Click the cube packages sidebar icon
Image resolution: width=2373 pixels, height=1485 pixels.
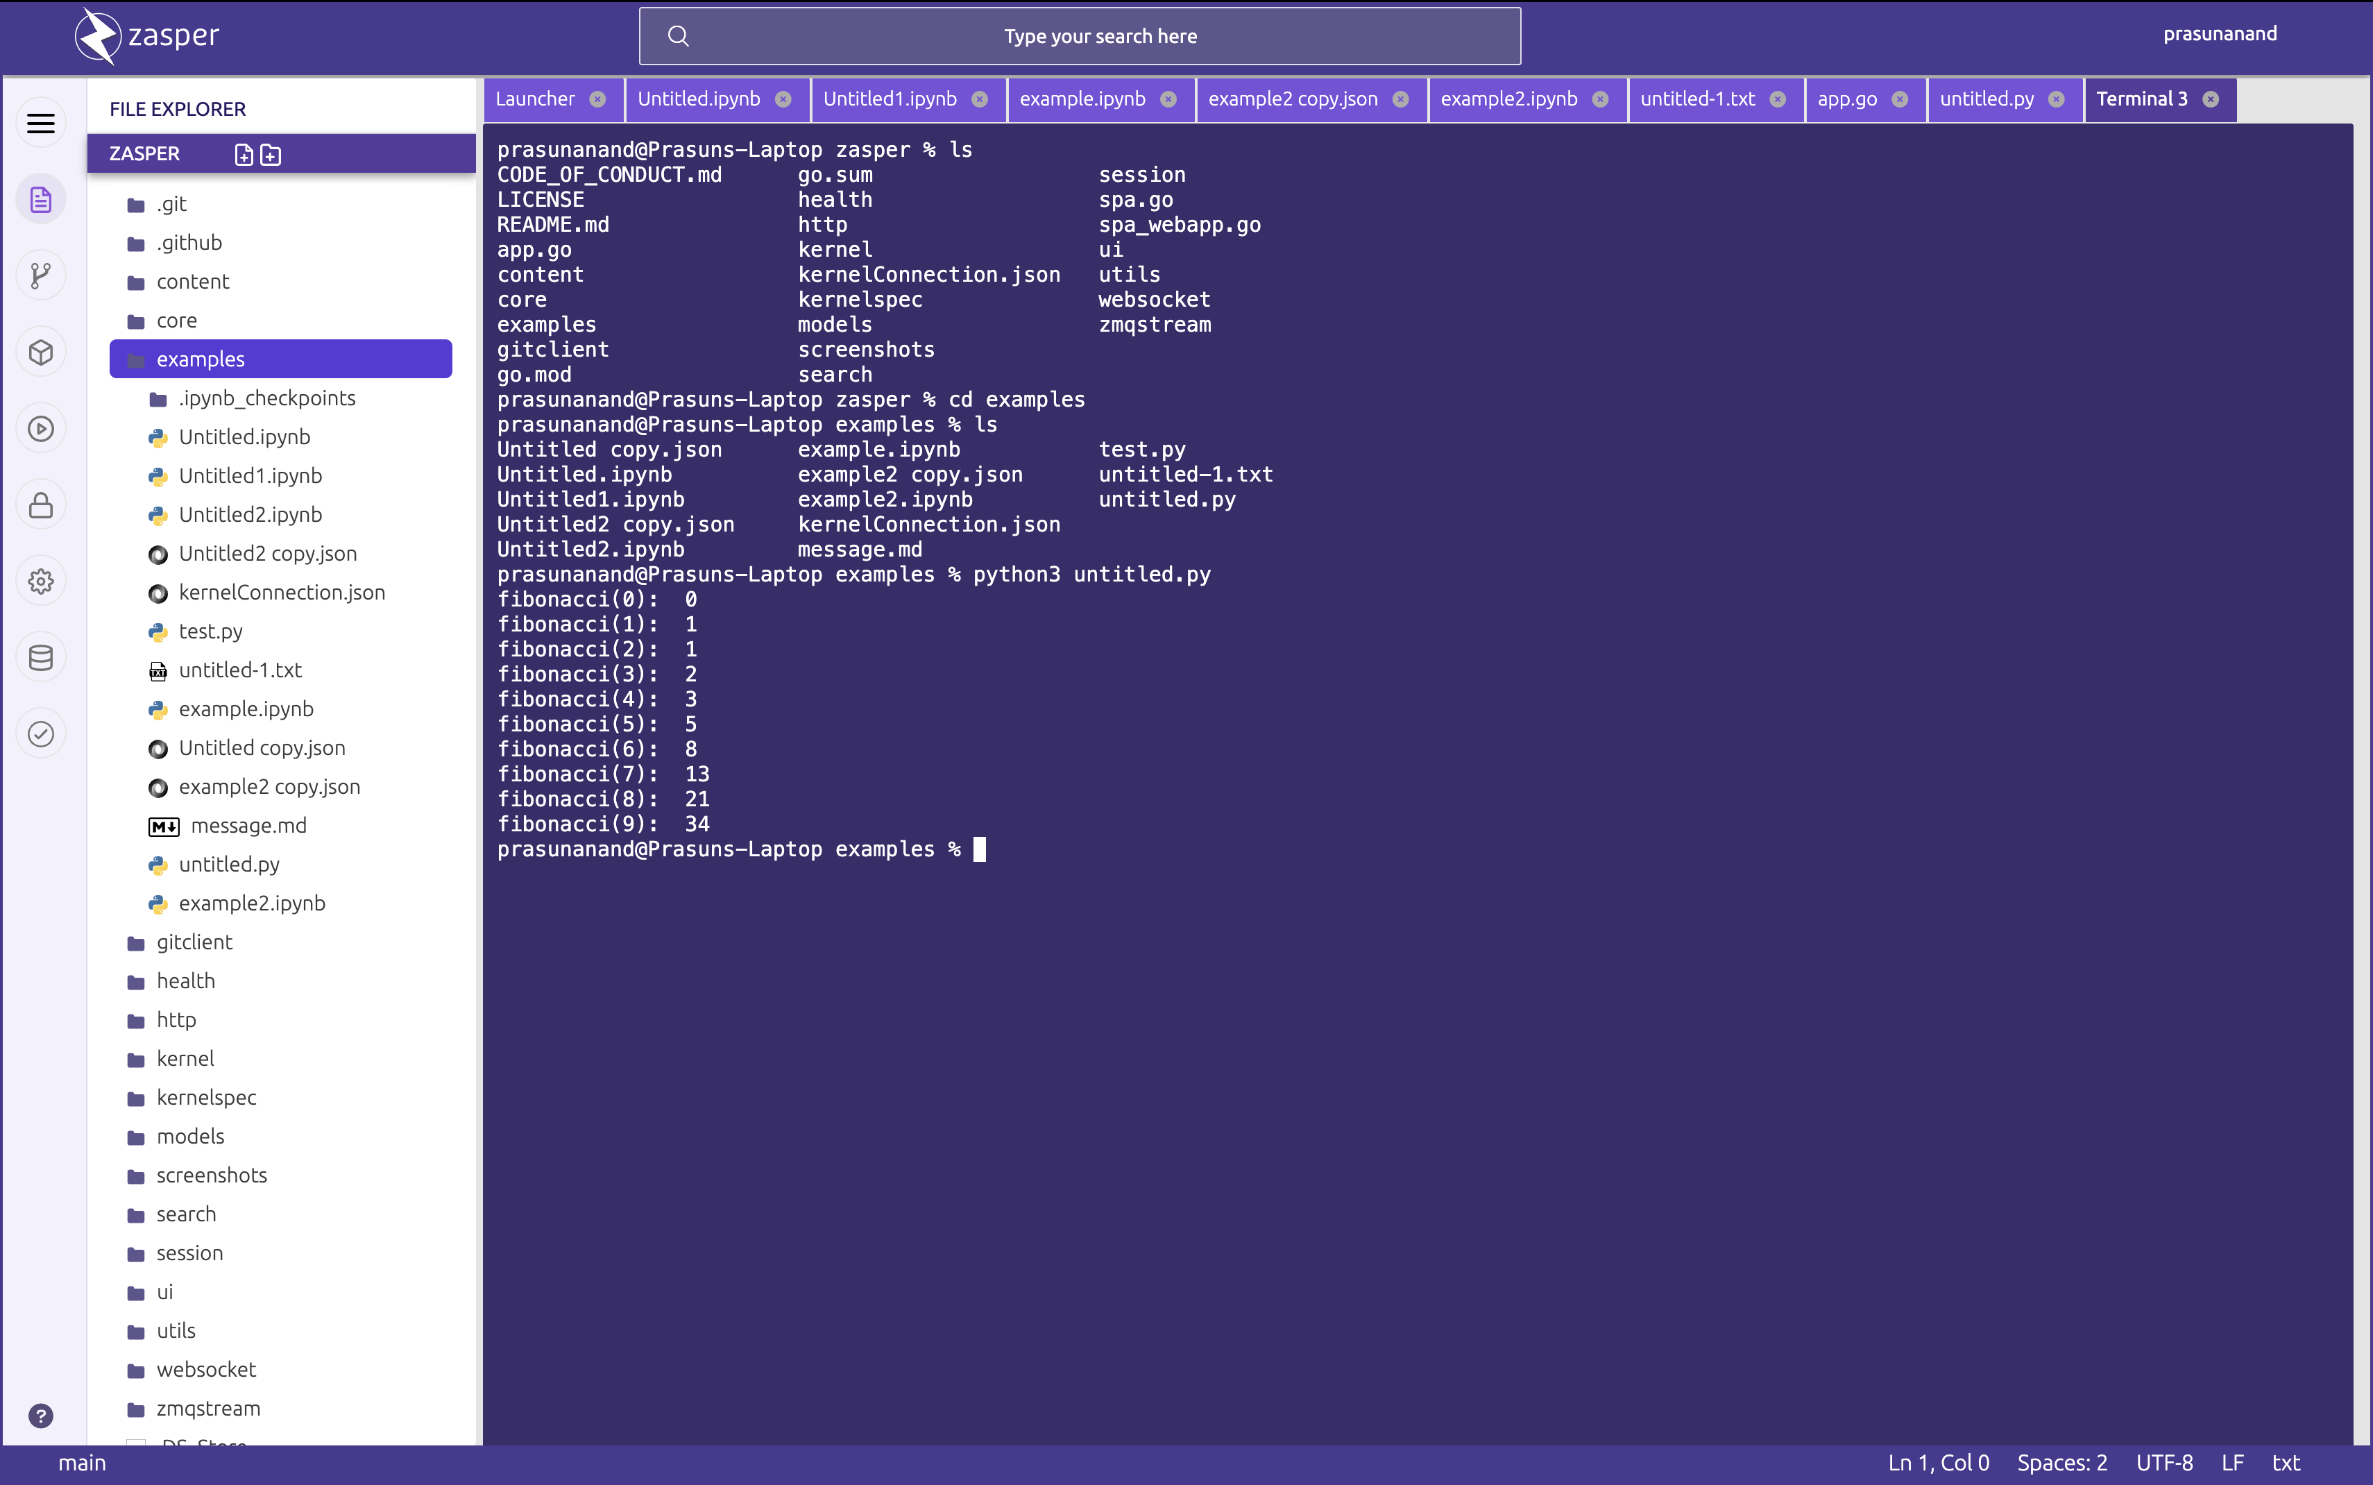40,352
